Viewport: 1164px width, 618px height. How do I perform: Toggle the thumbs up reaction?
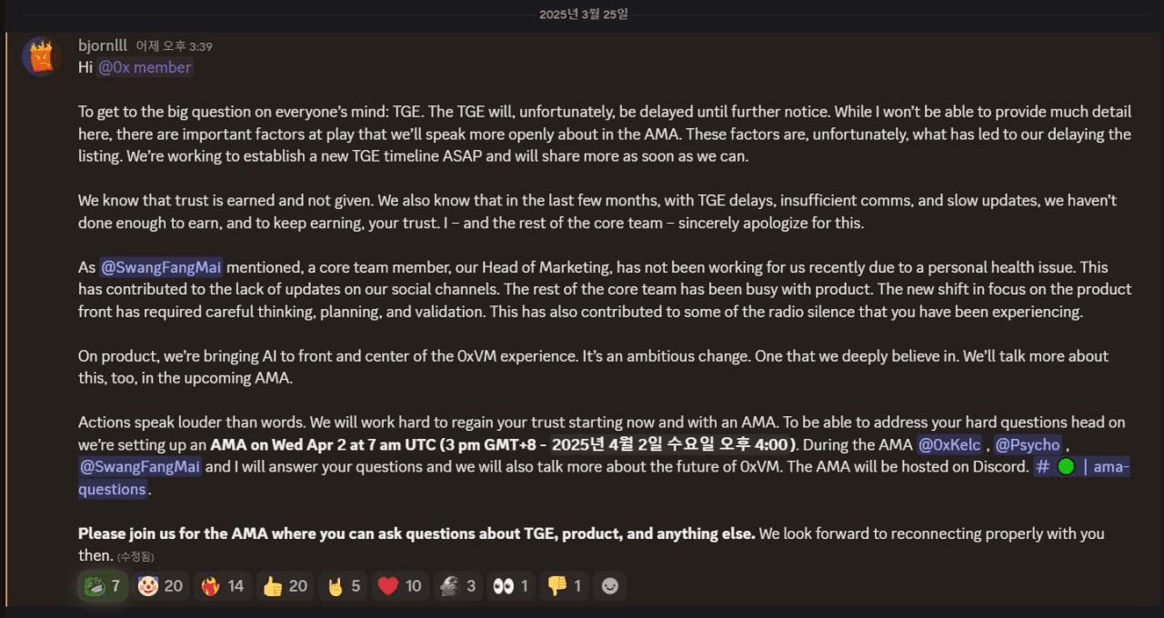(285, 586)
